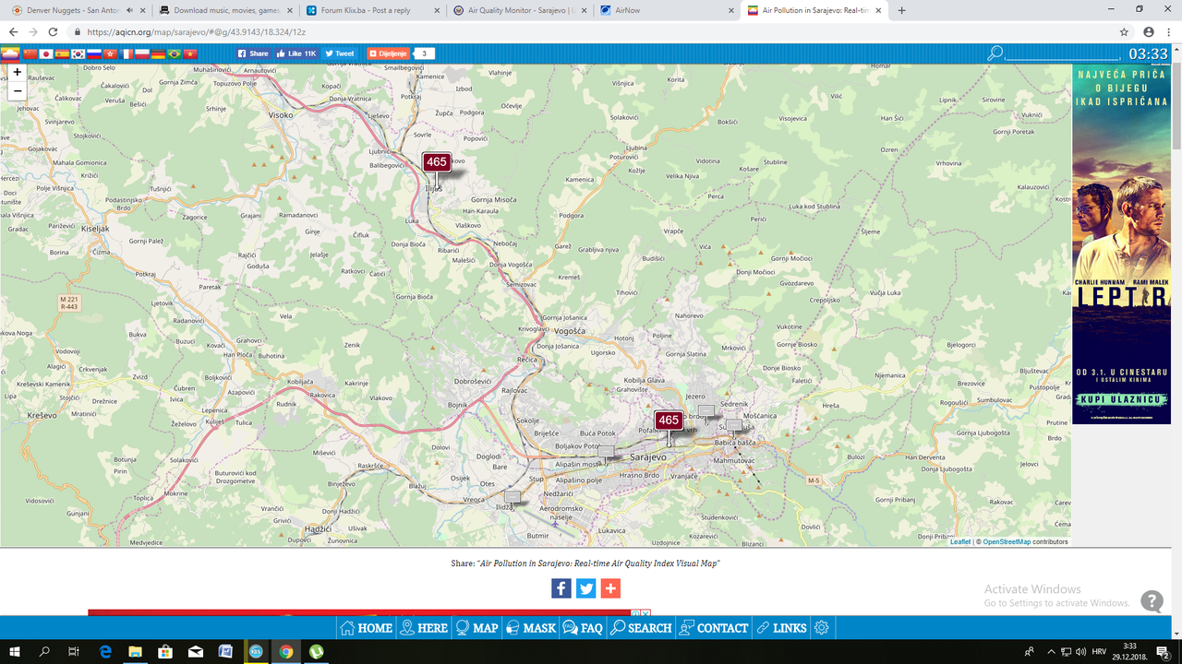
Task: Click the Tweet button
Action: point(340,53)
